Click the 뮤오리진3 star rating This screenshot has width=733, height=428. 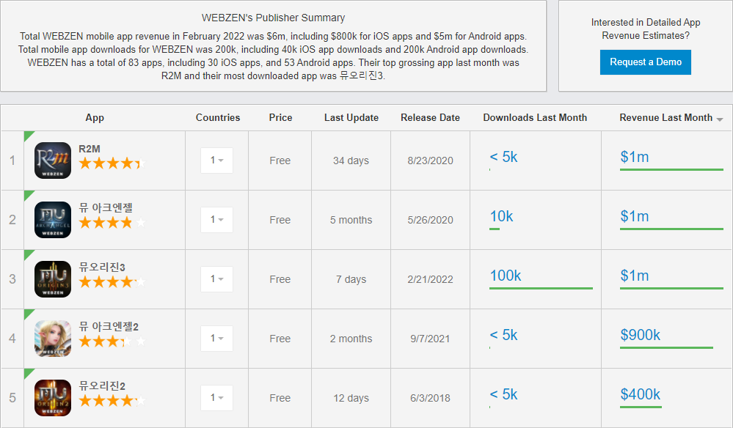point(112,282)
